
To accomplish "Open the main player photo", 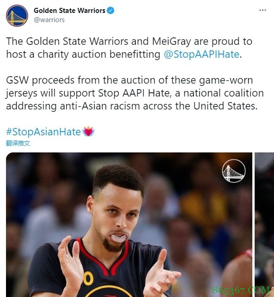I will click(x=129, y=224).
